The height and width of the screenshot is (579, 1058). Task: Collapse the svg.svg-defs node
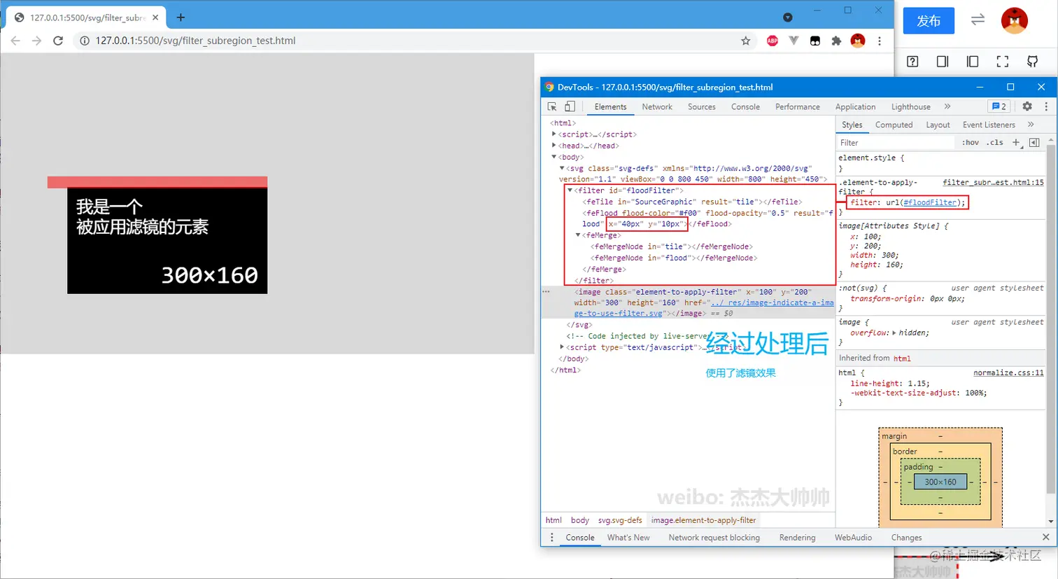pyautogui.click(x=562, y=168)
